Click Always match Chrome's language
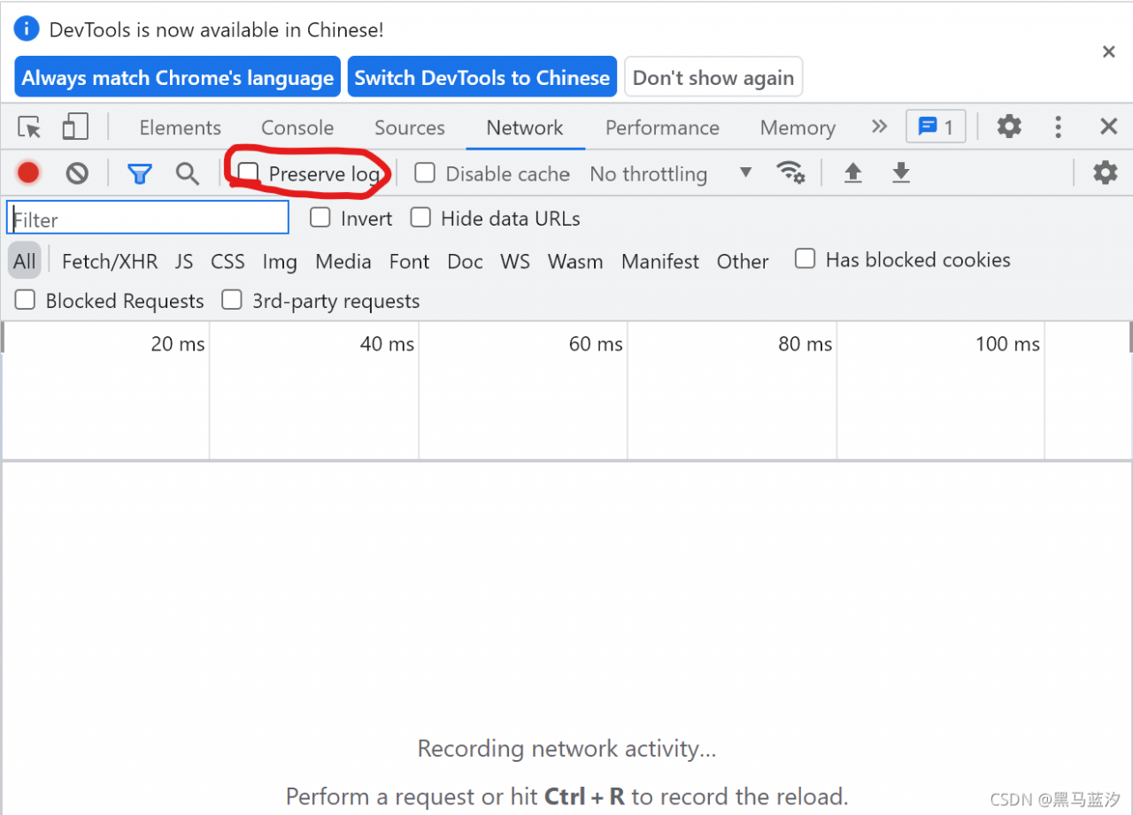This screenshot has width=1133, height=815. click(x=178, y=78)
